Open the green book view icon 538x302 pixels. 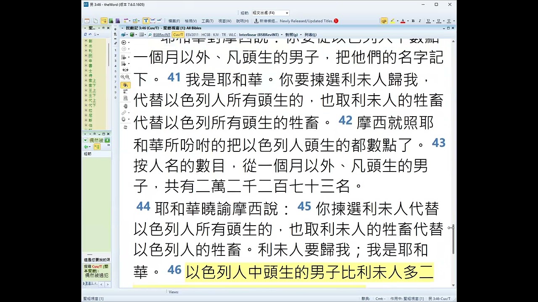(111, 21)
